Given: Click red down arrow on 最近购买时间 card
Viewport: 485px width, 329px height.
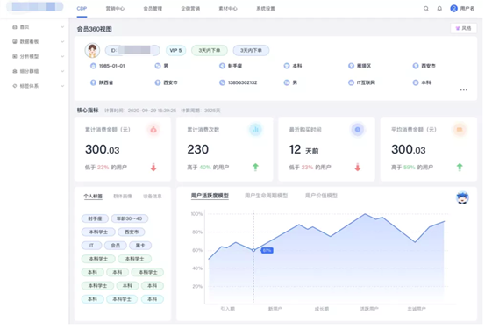Looking at the screenshot, I should (x=358, y=168).
